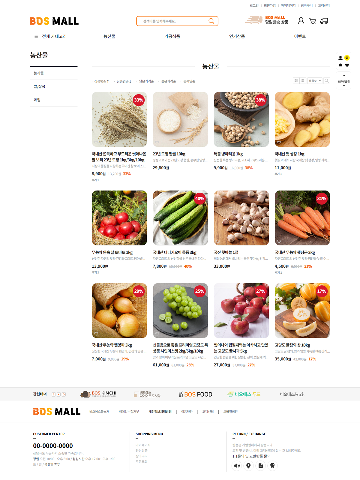Click down chevron under 최근본상품
The width and height of the screenshot is (360, 480).
pyautogui.click(x=344, y=86)
